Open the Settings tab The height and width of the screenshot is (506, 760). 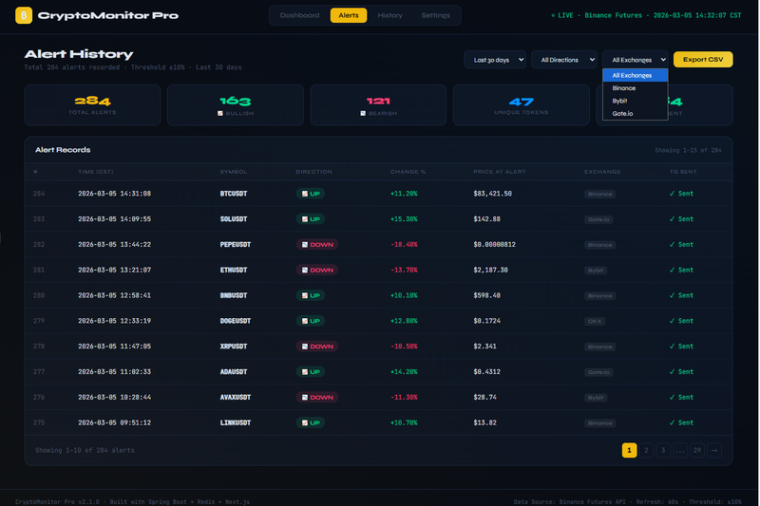coord(435,15)
